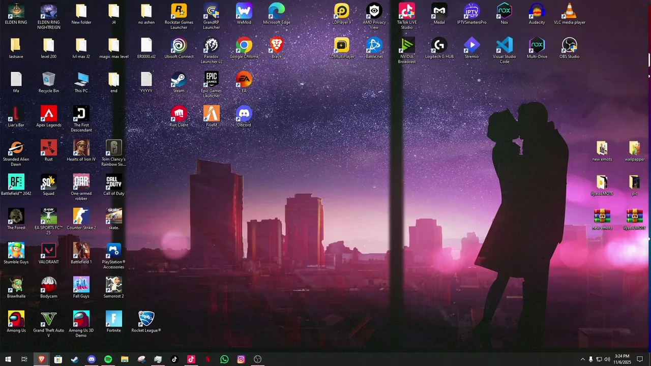Open the Liar's Bar desktop shortcut
This screenshot has height=366, width=651.
16,116
